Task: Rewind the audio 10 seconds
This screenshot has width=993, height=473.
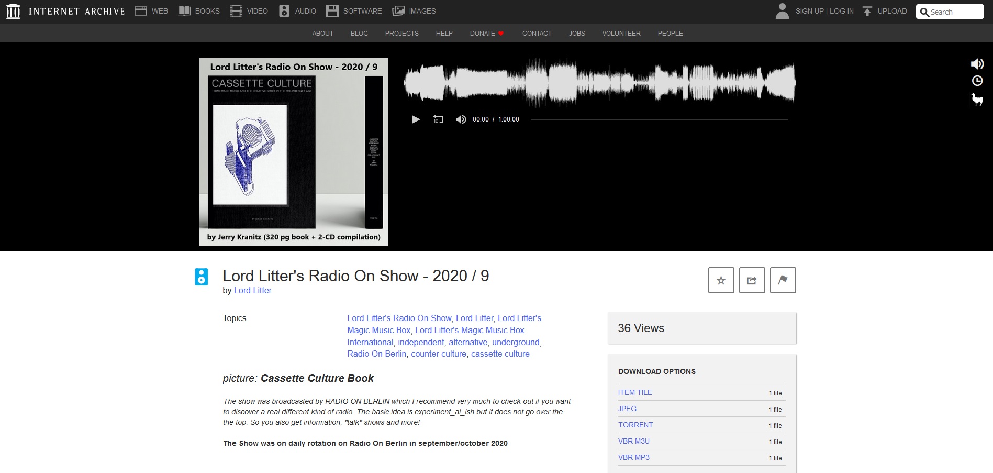Action: click(438, 119)
